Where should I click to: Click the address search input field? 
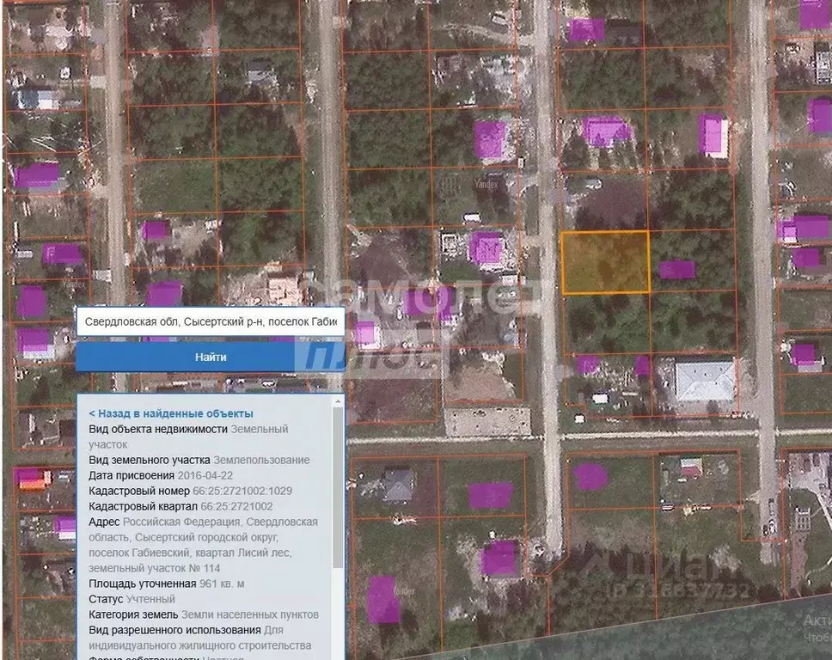click(x=211, y=321)
